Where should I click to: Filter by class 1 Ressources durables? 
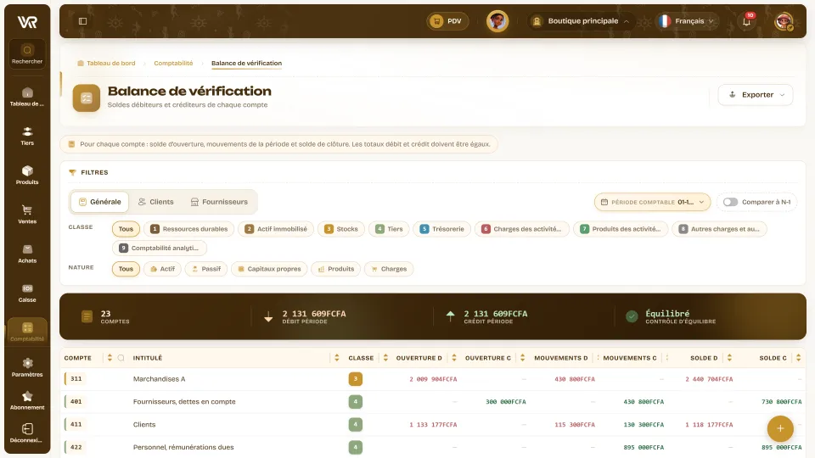point(189,229)
